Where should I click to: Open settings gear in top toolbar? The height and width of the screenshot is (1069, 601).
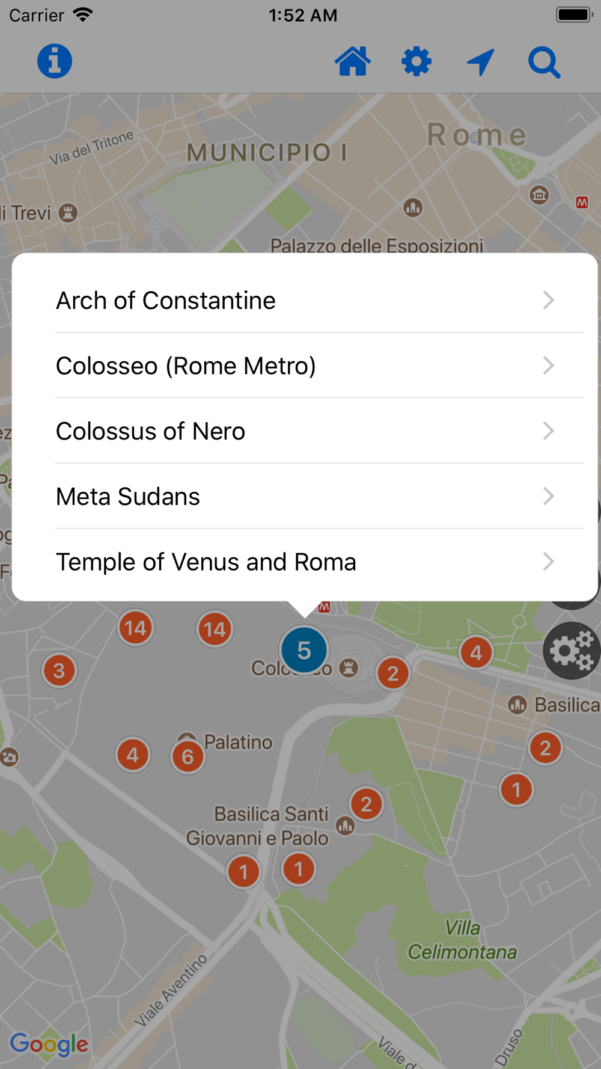(x=416, y=61)
